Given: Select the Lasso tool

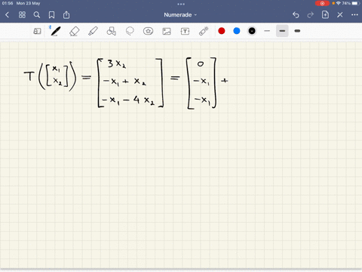Looking at the screenshot, I should (x=130, y=31).
